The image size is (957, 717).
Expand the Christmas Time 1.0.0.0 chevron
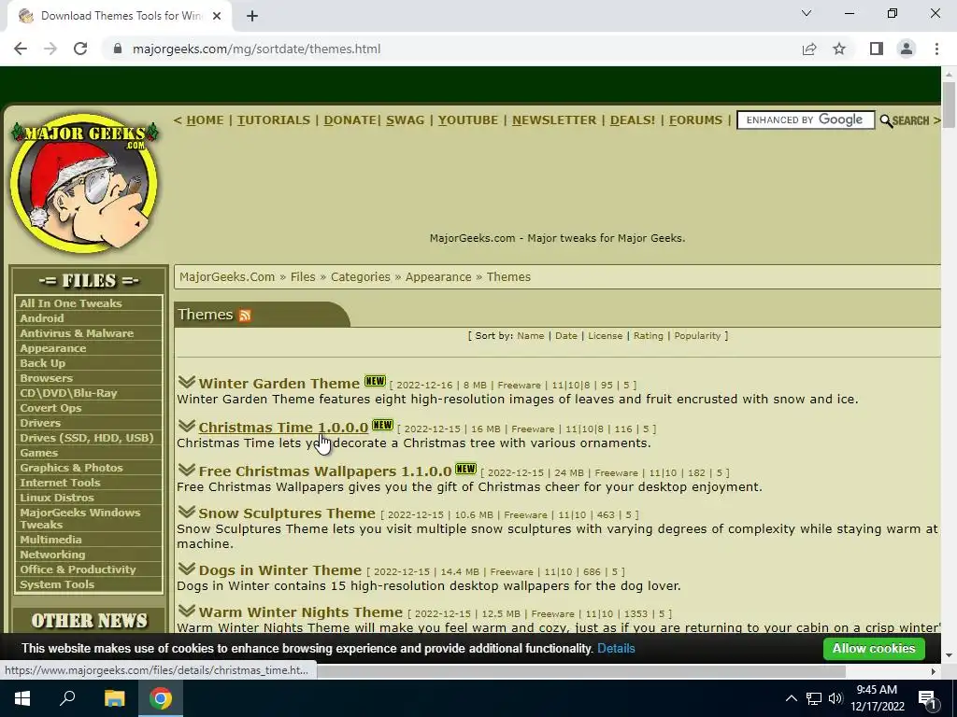click(187, 426)
